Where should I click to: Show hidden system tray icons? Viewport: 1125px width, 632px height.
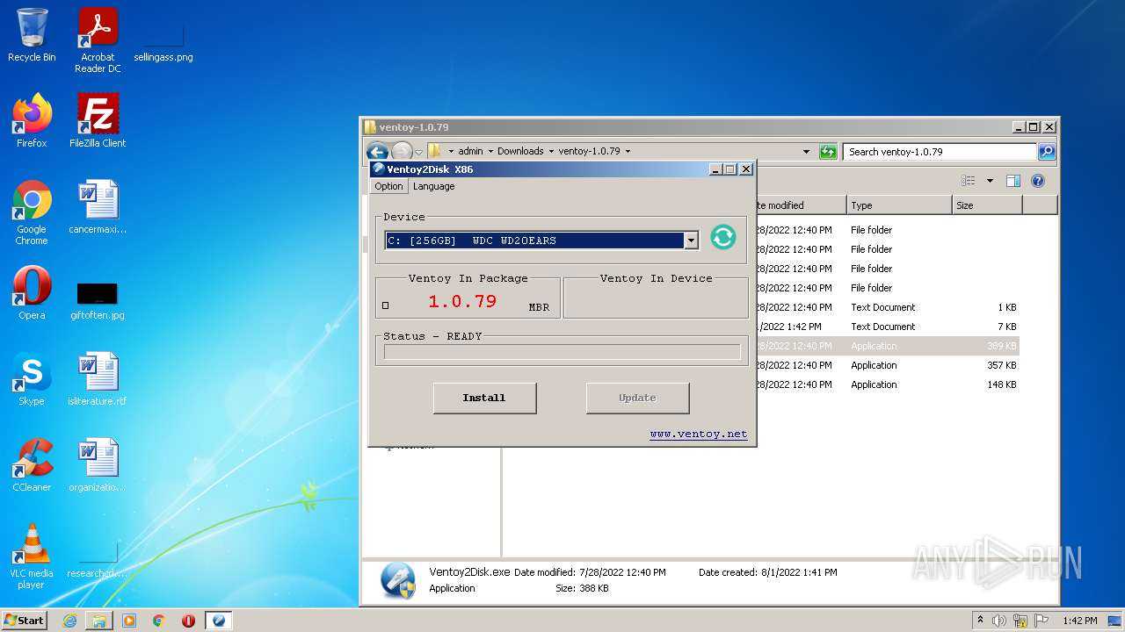981,620
